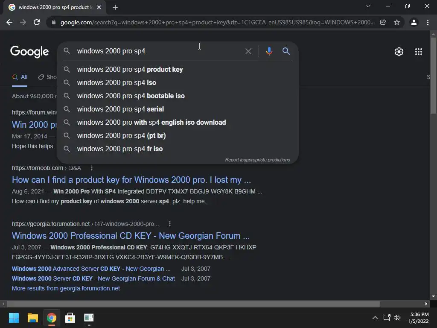Choose suggestion 'with sp4 english iso download'
The width and height of the screenshot is (437, 328).
pyautogui.click(x=178, y=123)
